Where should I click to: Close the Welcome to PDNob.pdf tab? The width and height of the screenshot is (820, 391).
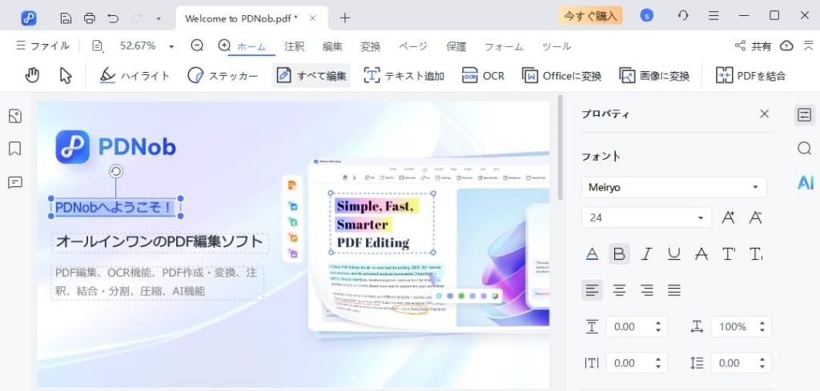point(313,18)
